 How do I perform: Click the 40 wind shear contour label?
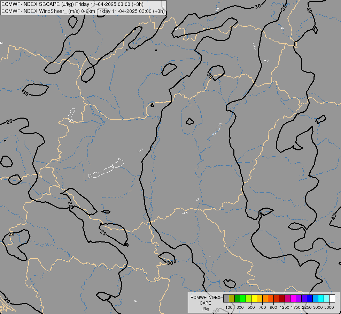(x=309, y=10)
